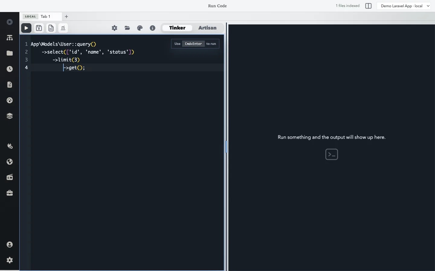Open the settings gear at sidebar bottom
Viewport: 435px width, 271px height.
(x=10, y=260)
